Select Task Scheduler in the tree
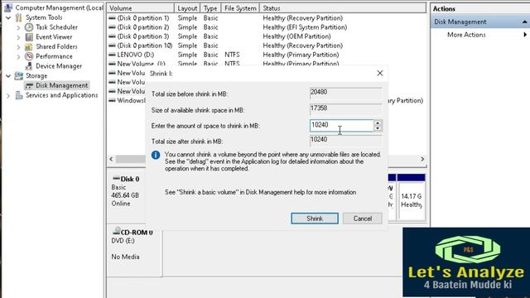530x298 pixels. point(56,27)
